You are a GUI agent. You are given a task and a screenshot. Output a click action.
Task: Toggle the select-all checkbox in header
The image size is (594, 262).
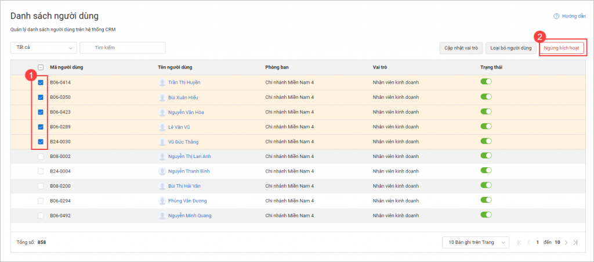pos(41,67)
